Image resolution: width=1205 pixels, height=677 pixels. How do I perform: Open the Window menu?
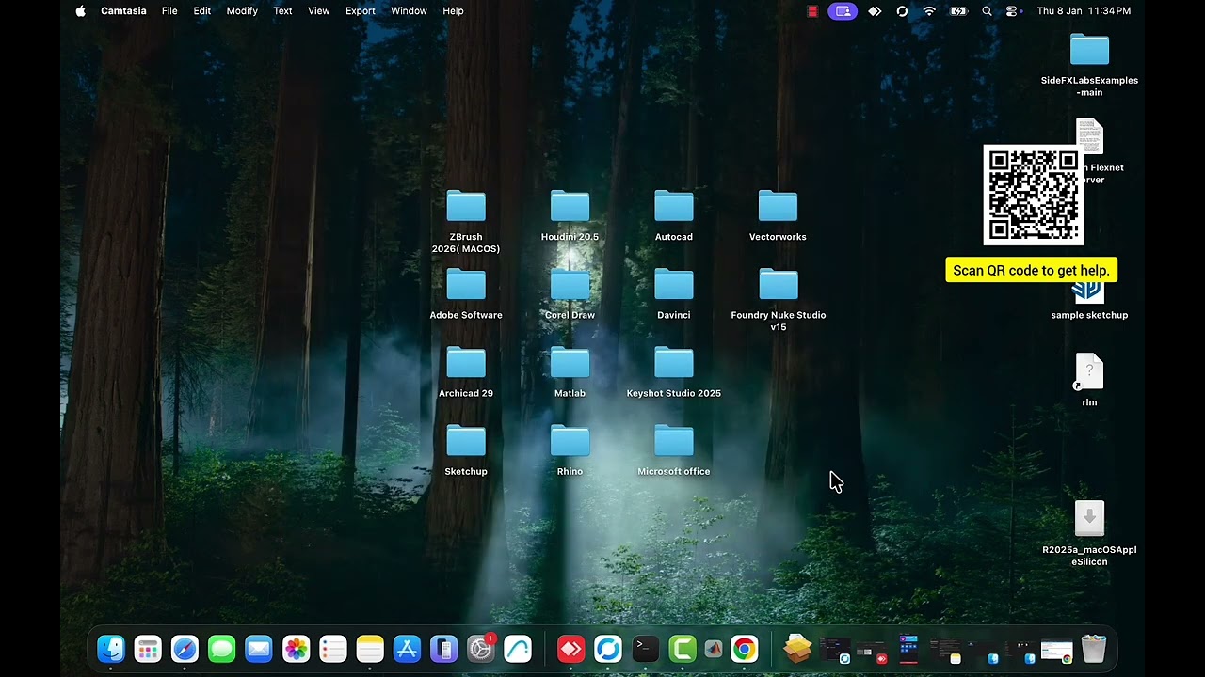(x=409, y=11)
